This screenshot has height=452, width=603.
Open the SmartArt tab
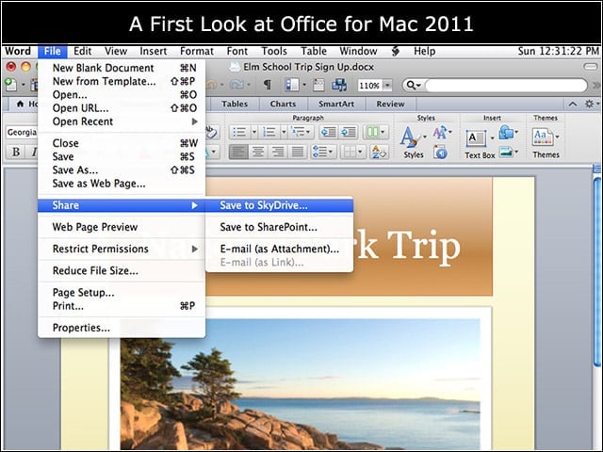tap(336, 104)
